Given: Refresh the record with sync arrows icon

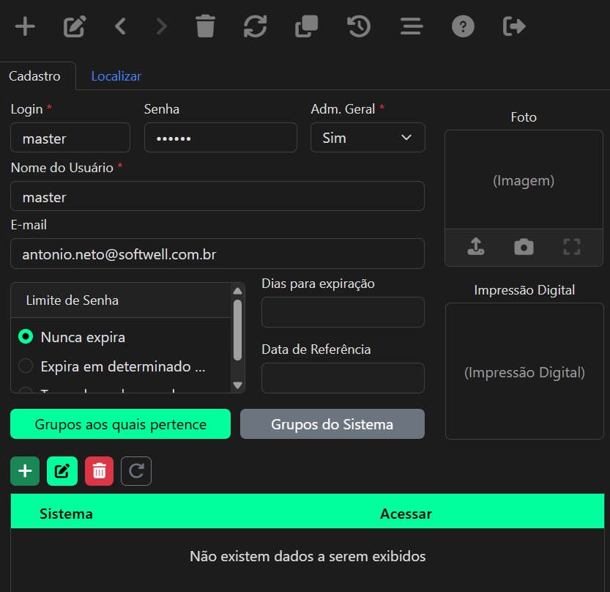Looking at the screenshot, I should coord(255,26).
